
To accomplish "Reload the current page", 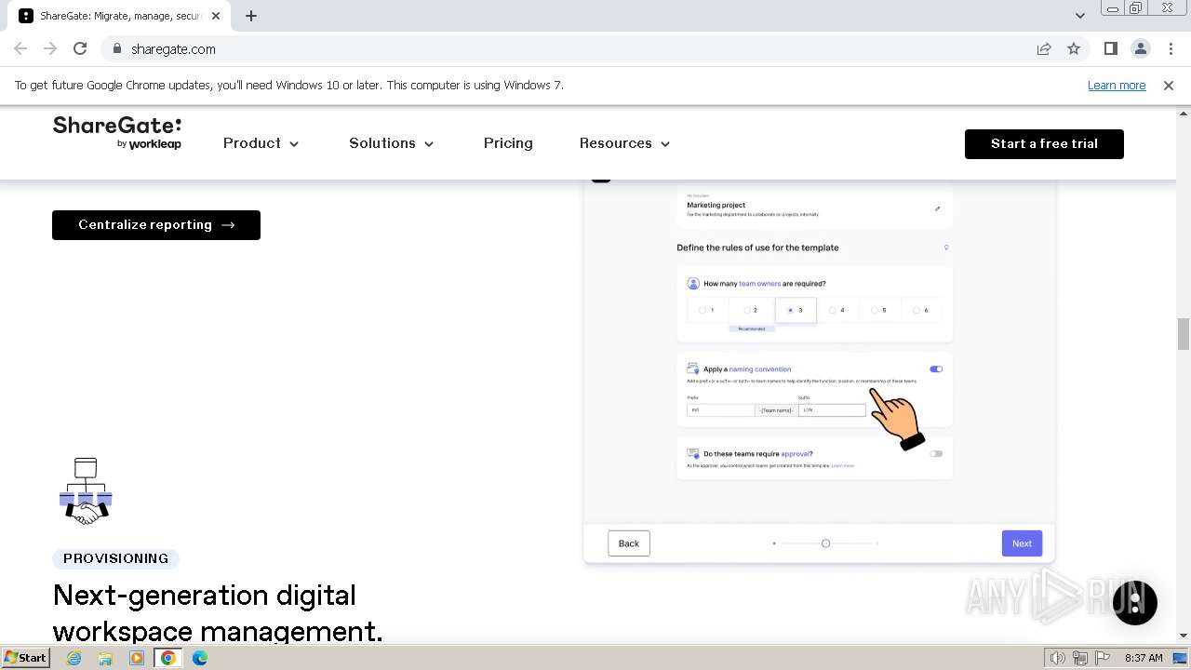I will [x=80, y=49].
